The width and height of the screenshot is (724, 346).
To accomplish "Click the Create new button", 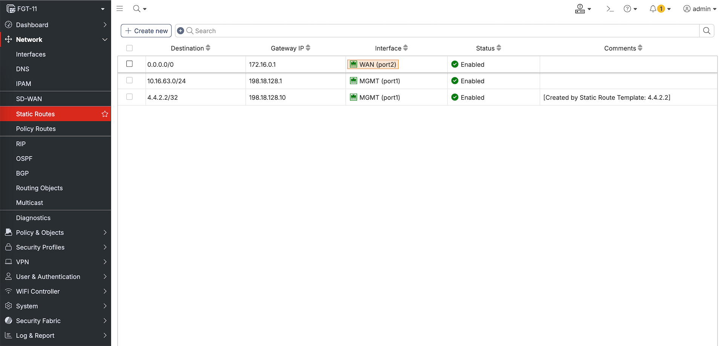I will pos(146,31).
